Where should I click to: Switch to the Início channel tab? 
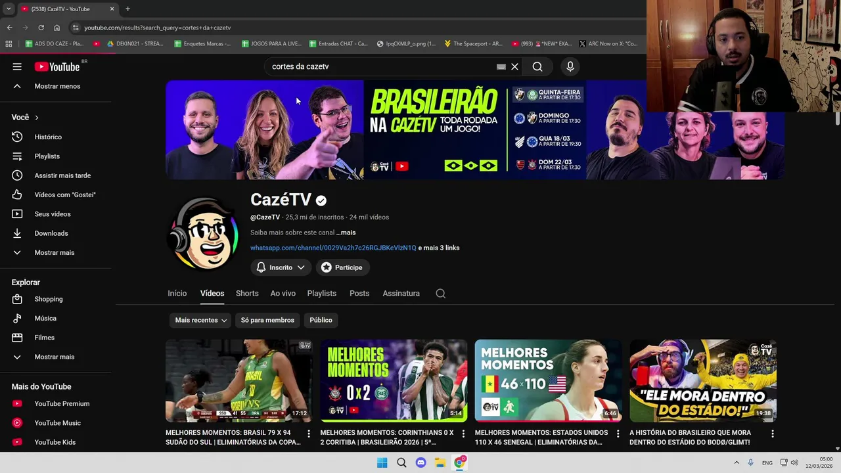tap(177, 294)
